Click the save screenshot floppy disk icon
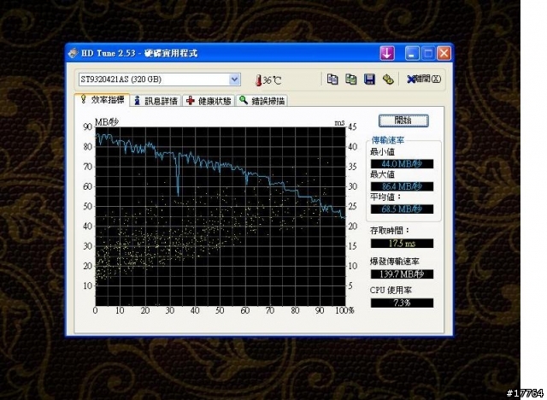This screenshot has height=400, width=547. pyautogui.click(x=369, y=79)
